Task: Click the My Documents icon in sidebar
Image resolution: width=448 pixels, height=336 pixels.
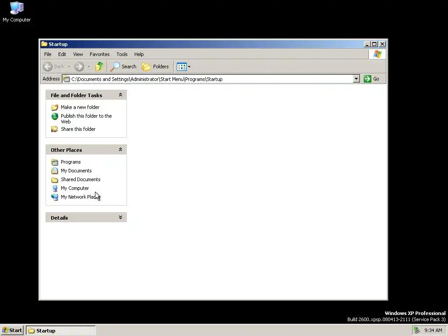Action: 55,171
